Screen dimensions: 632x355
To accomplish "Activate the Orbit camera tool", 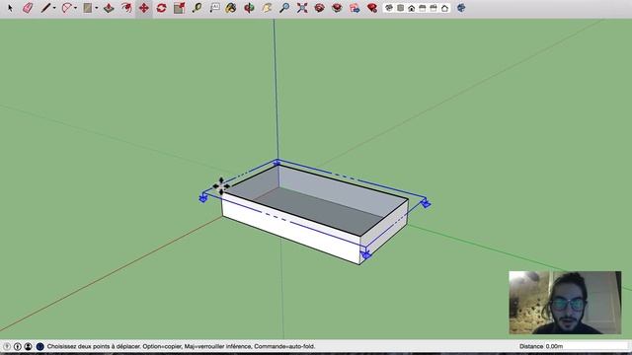I will [x=249, y=8].
